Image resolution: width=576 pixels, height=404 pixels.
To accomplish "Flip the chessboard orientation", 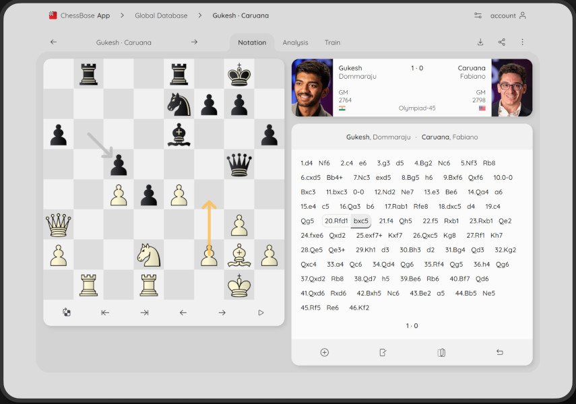I will (x=66, y=312).
